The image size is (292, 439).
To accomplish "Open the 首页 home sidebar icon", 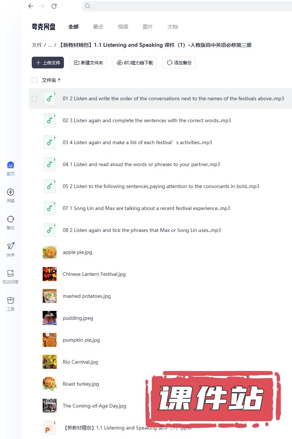I will [11, 165].
